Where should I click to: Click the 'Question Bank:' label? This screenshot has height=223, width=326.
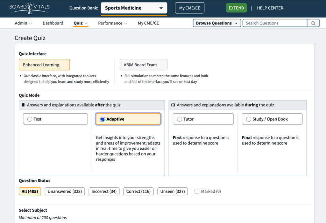coord(84,8)
